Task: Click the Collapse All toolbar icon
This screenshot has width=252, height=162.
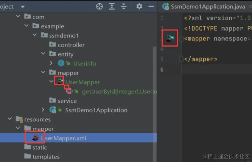Action: click(124, 7)
